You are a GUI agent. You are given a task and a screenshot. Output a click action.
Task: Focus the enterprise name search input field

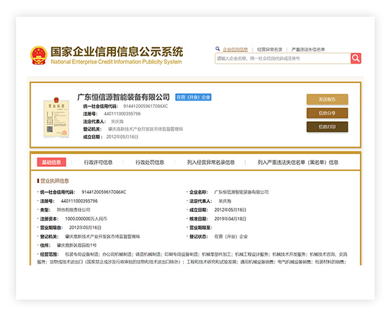pos(283,58)
